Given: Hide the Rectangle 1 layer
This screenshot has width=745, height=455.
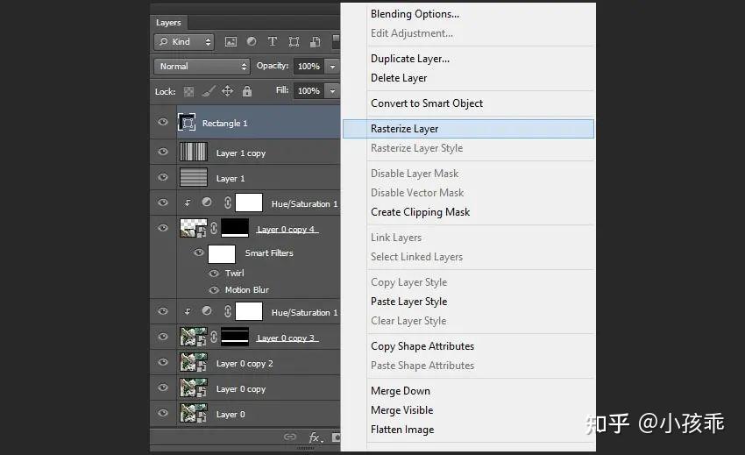Looking at the screenshot, I should click(x=163, y=122).
